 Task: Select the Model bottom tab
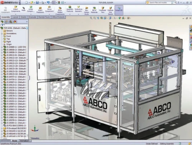coord(15,141)
